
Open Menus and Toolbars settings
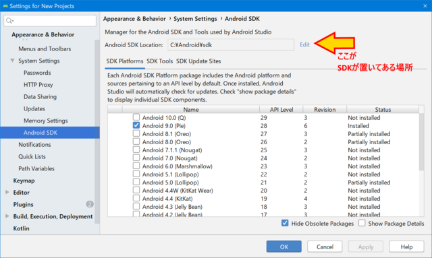pyautogui.click(x=45, y=49)
